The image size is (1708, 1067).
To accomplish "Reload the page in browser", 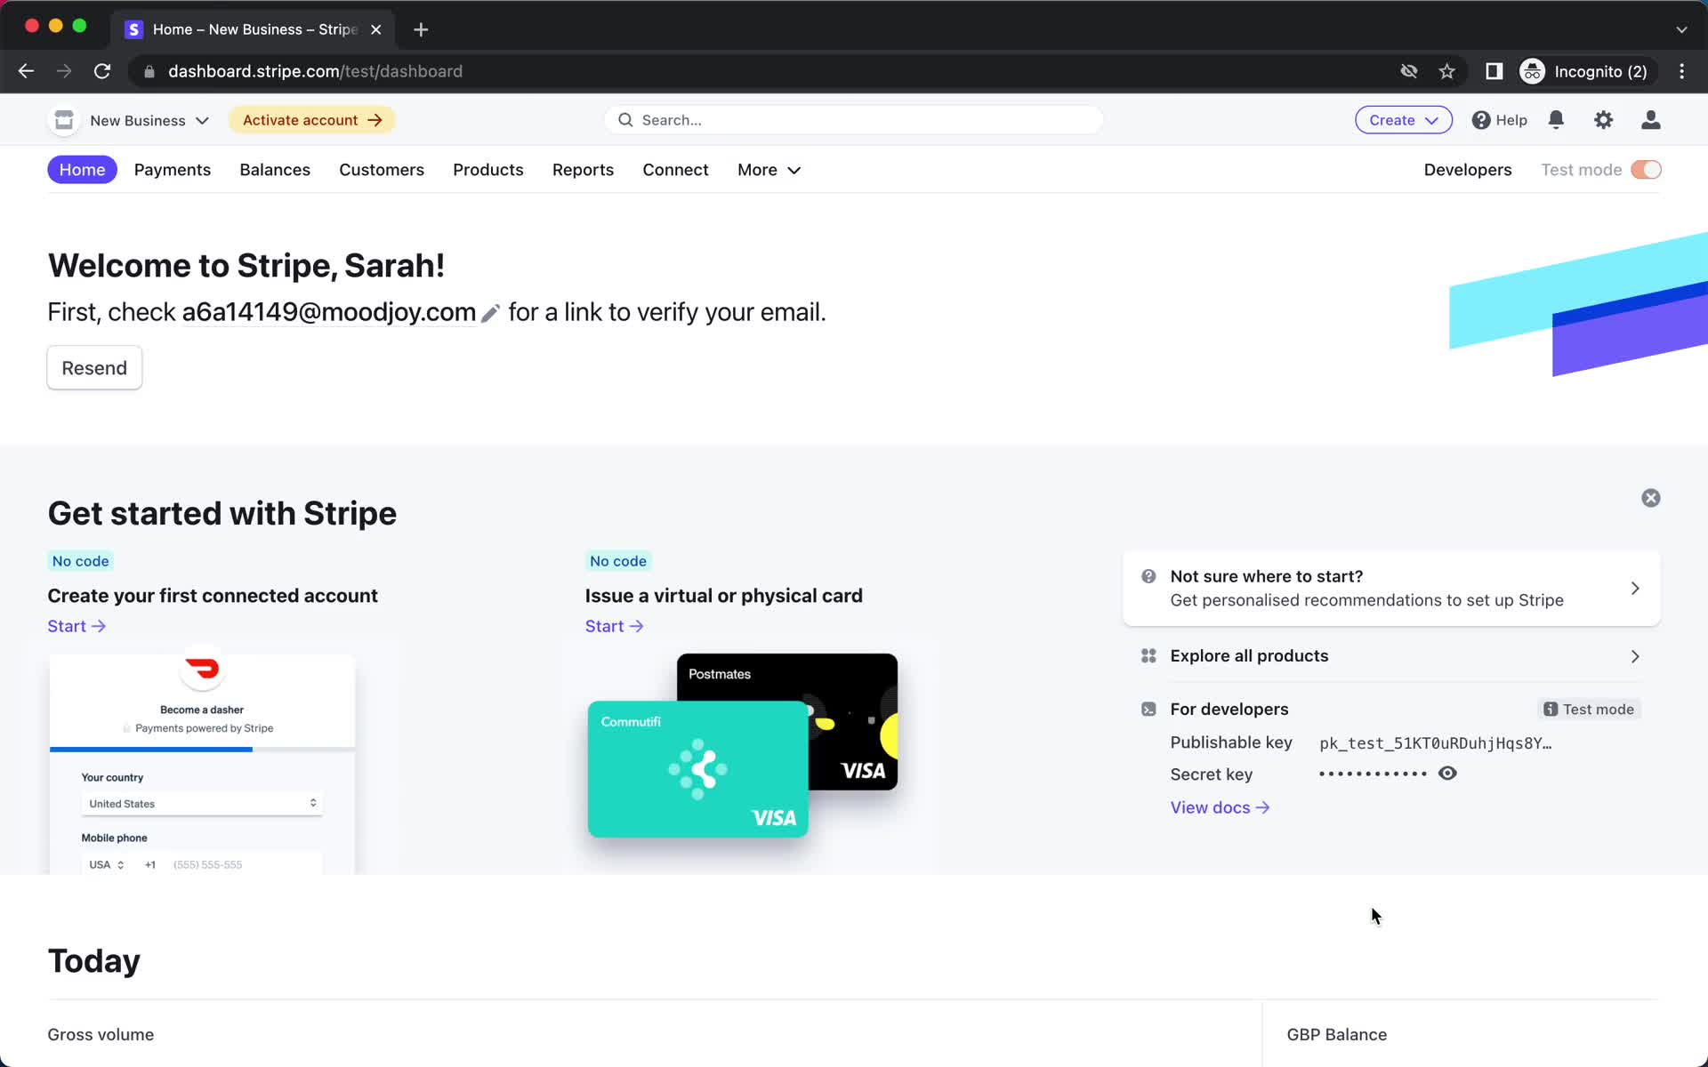I will click(102, 71).
